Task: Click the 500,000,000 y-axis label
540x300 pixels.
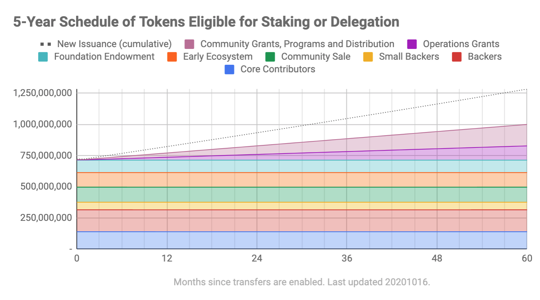Action: [46, 186]
